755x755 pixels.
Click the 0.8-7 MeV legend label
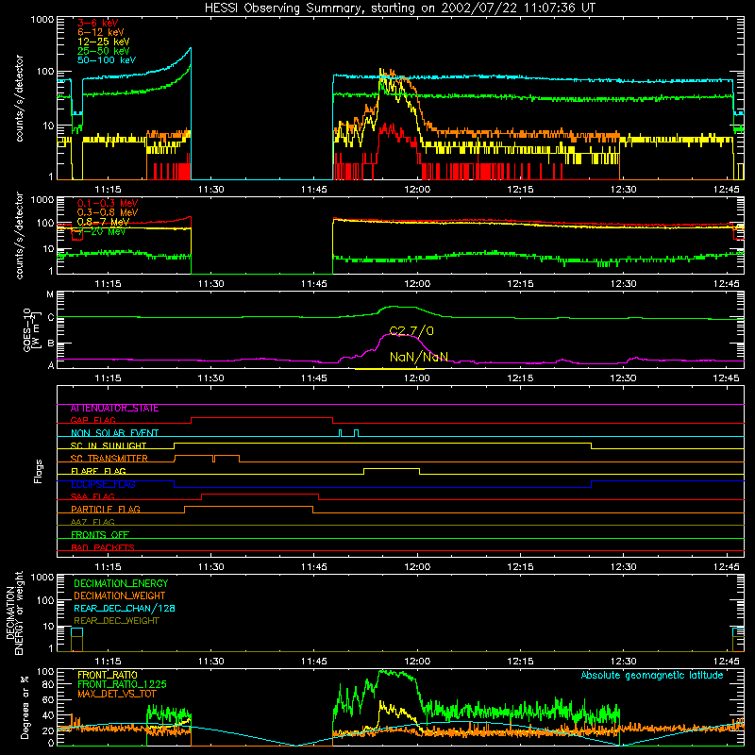click(x=103, y=222)
